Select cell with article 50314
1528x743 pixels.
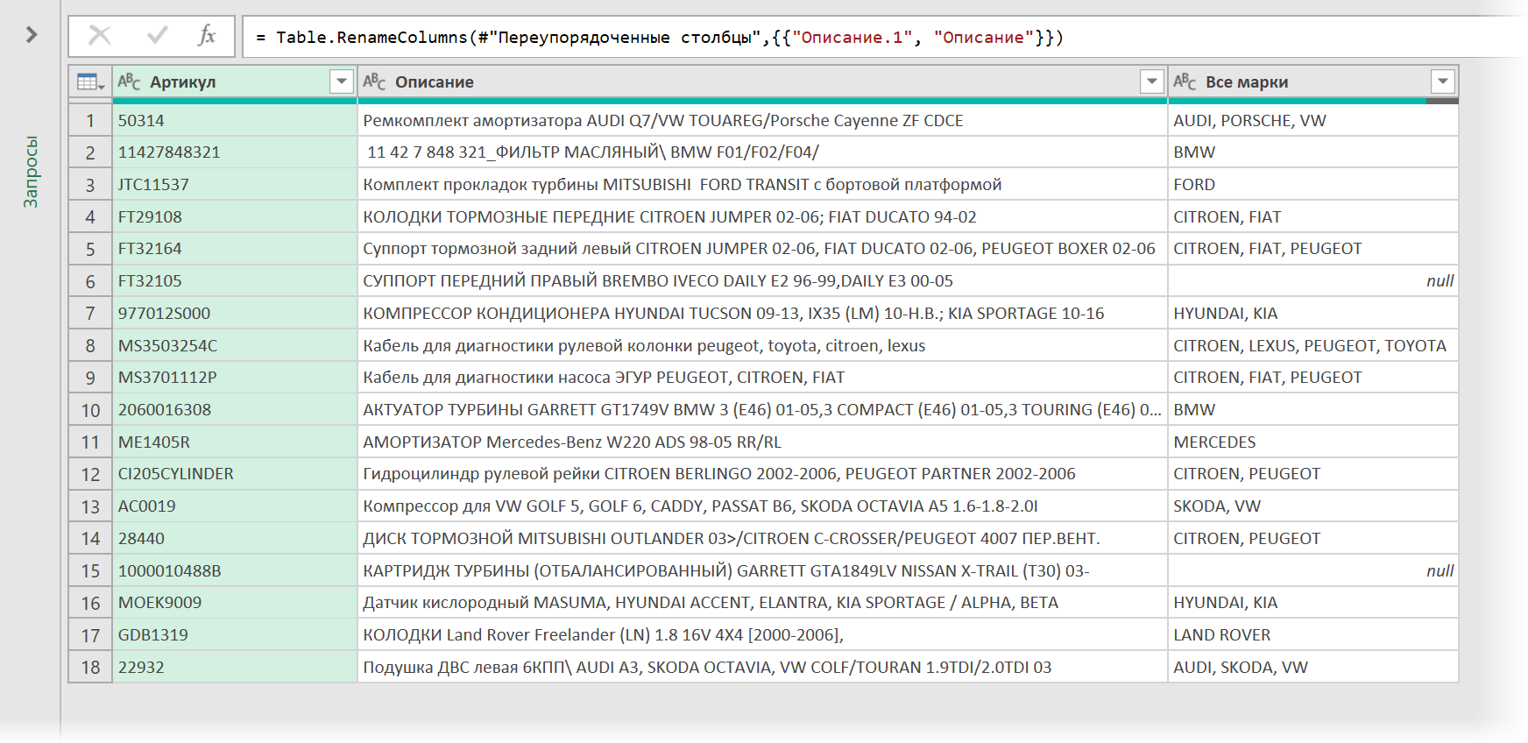pos(235,120)
